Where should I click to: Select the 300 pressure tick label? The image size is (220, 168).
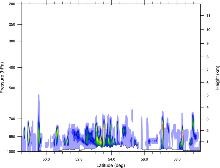pos(12,41)
